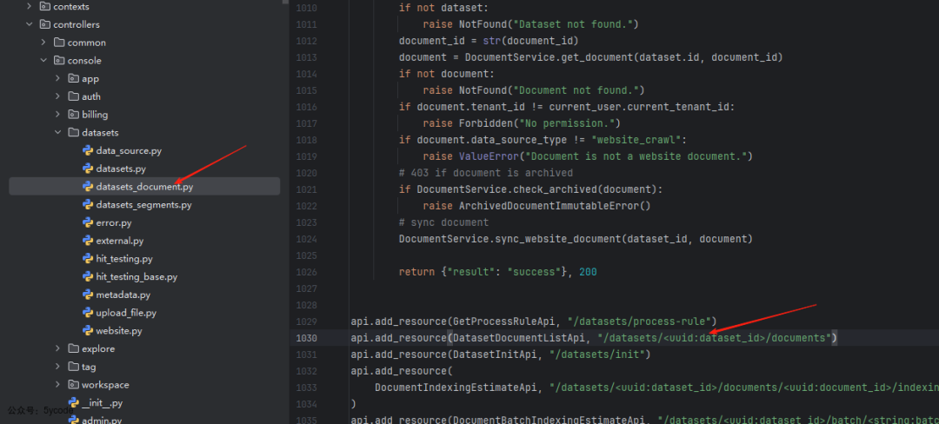Image resolution: width=939 pixels, height=424 pixels.
Task: Expand the common folder arrow
Action: (44, 43)
